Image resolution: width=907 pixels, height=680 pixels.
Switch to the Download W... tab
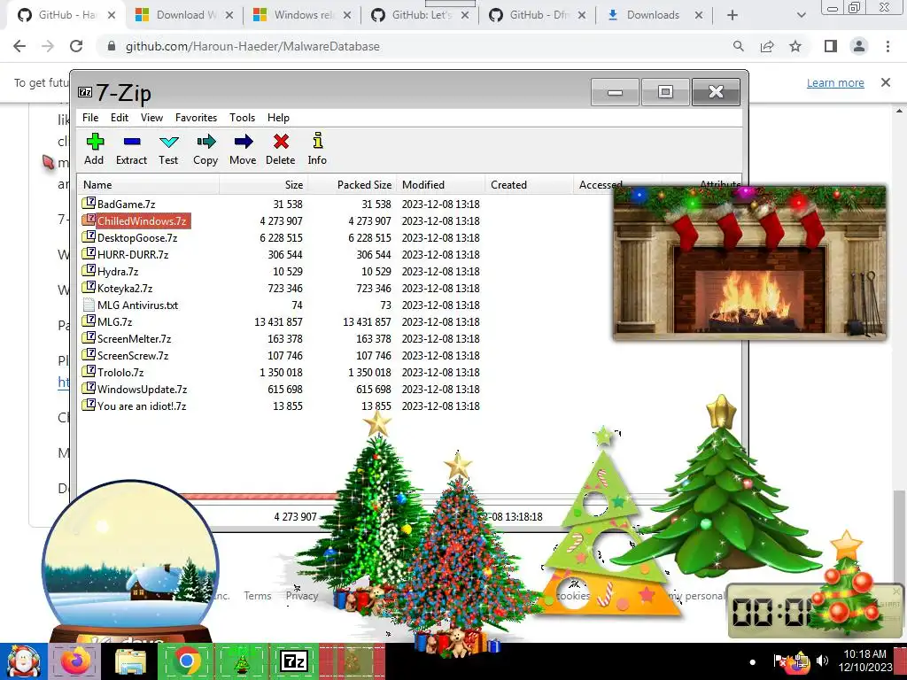tap(183, 15)
